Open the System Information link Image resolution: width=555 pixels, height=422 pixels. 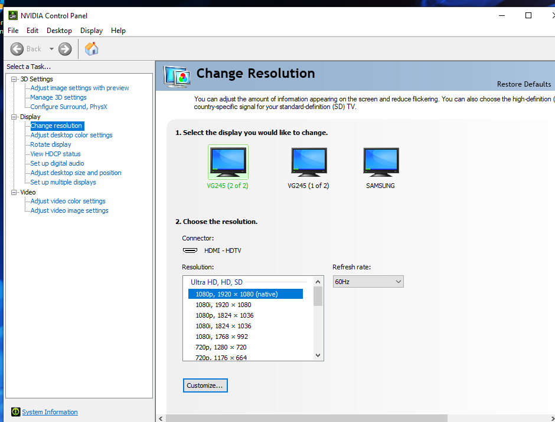pos(50,412)
